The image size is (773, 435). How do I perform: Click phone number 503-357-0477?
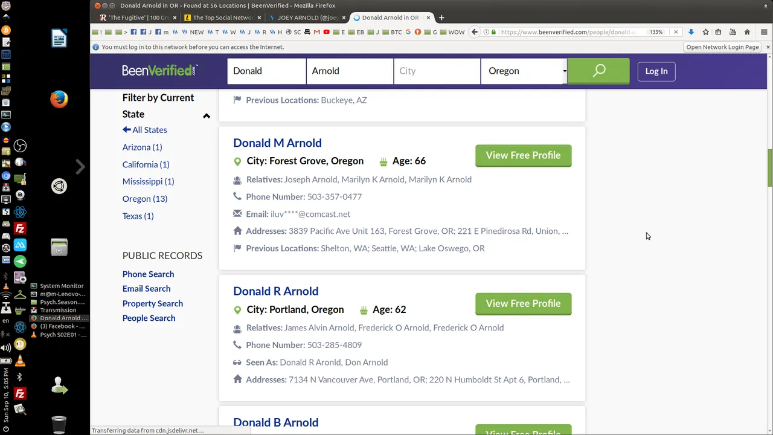tap(335, 196)
